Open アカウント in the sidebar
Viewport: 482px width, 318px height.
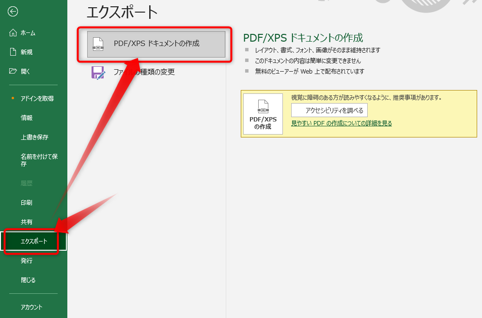click(31, 307)
